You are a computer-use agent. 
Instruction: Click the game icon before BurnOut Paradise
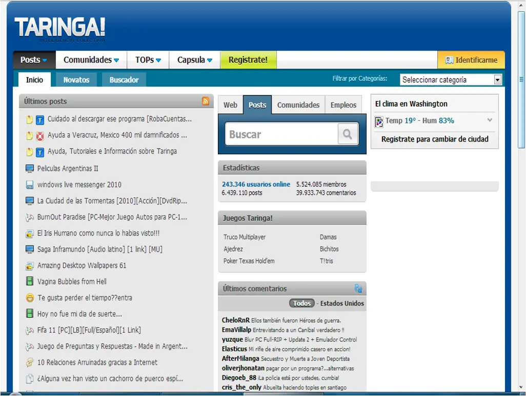click(x=30, y=217)
